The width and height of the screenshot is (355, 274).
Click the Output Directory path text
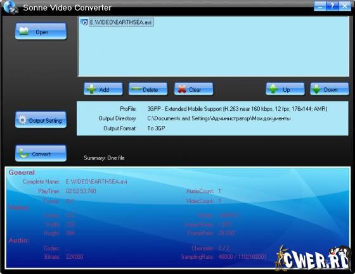[x=219, y=118]
